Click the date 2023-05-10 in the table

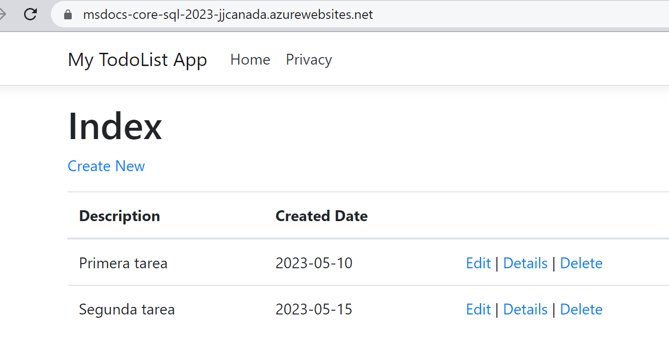(x=314, y=263)
